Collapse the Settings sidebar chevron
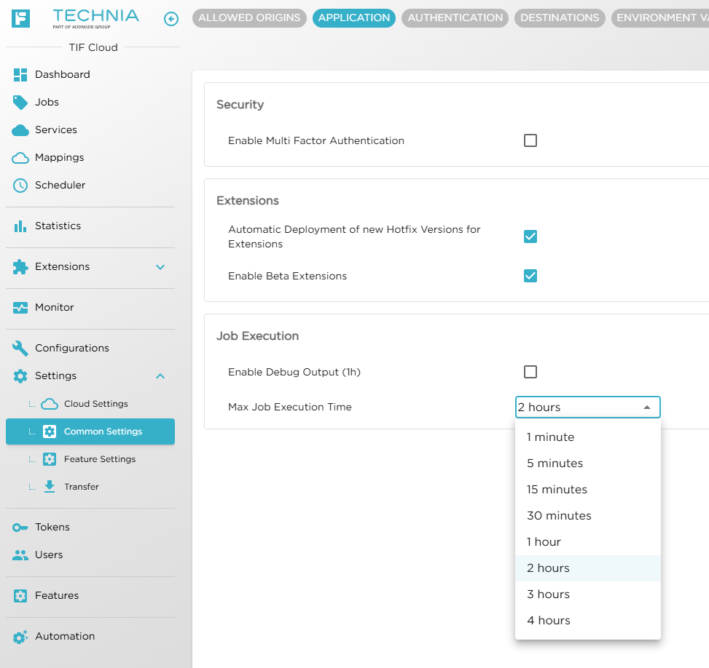The height and width of the screenshot is (668, 709). [160, 376]
